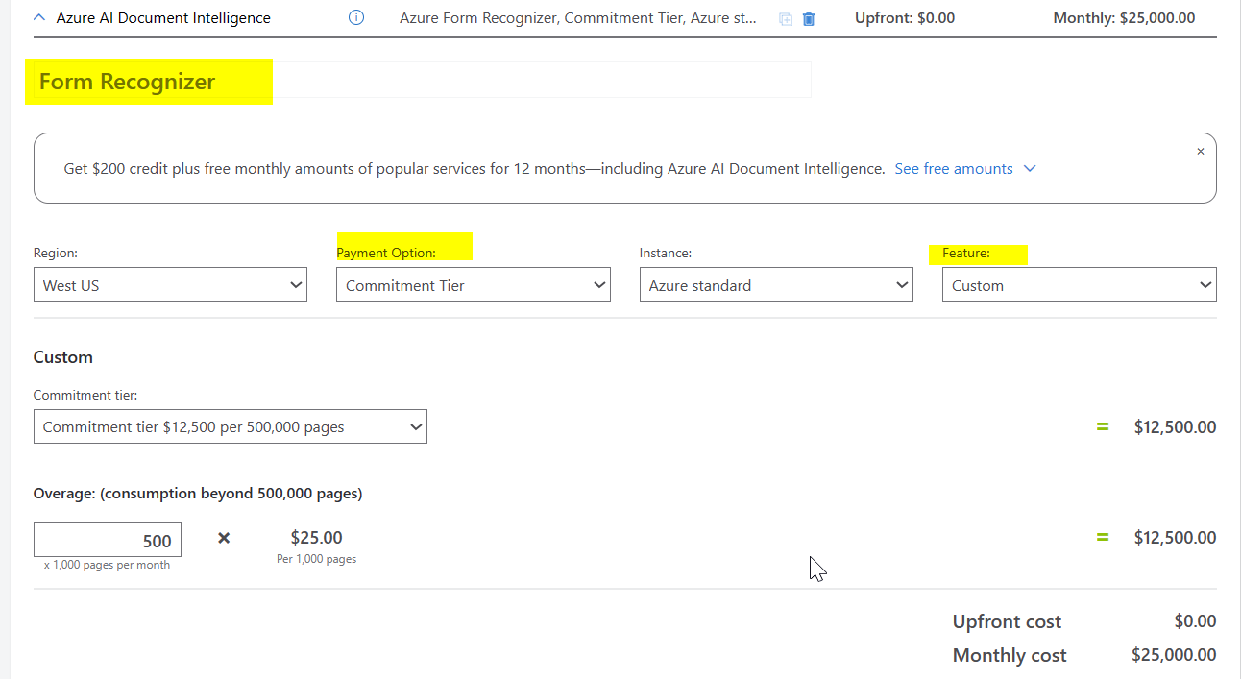Screen dimensions: 1241x679
Task: Click the overage $12,500.00 subtotal
Action: (x=1175, y=538)
